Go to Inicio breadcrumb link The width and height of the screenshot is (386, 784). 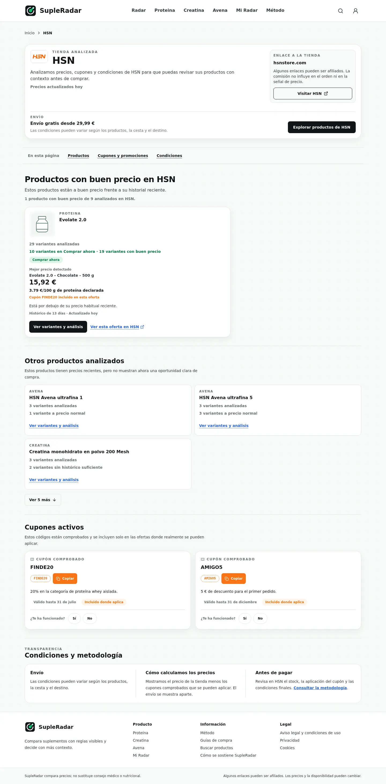(x=29, y=33)
